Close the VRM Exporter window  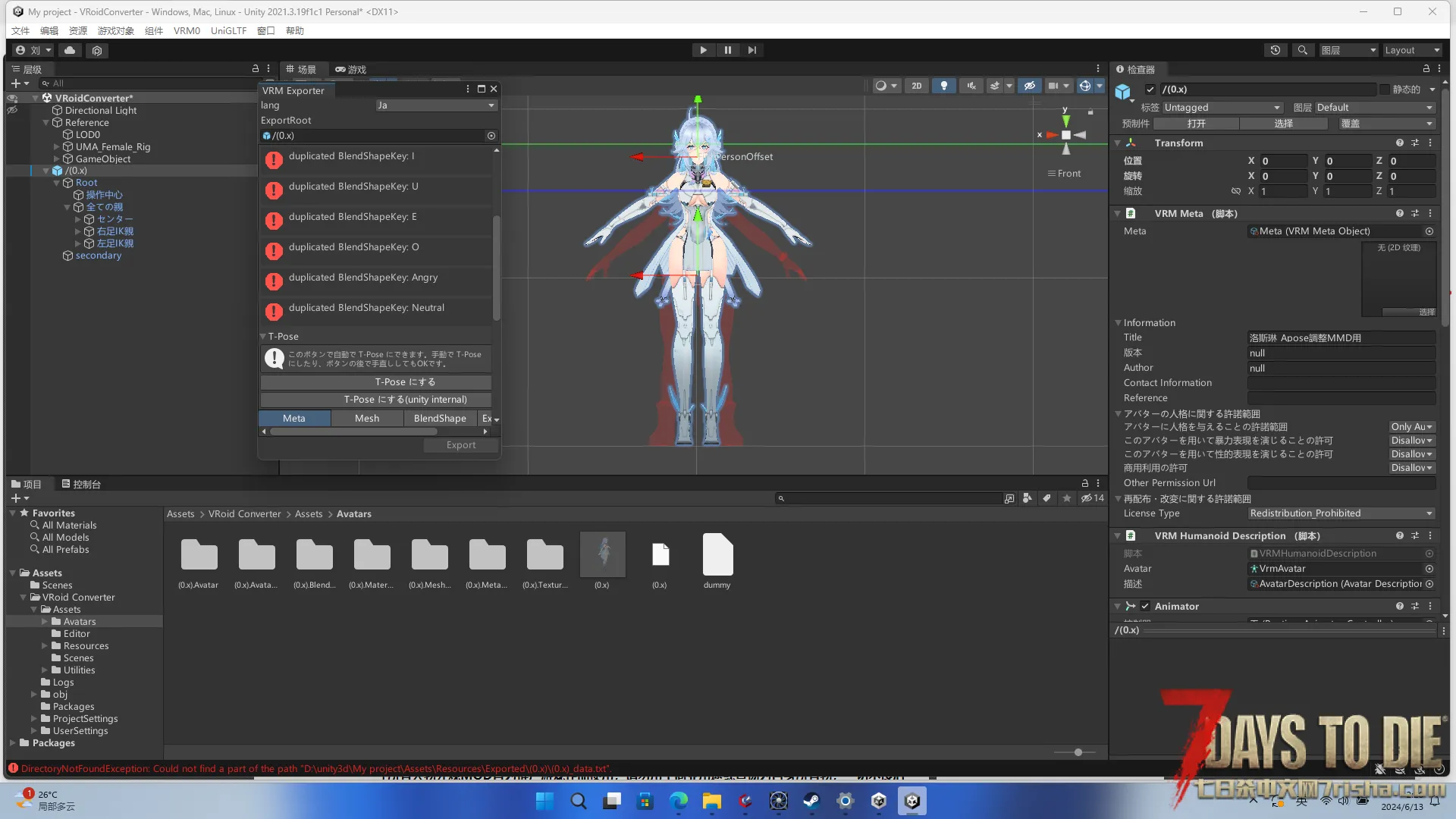click(x=494, y=89)
